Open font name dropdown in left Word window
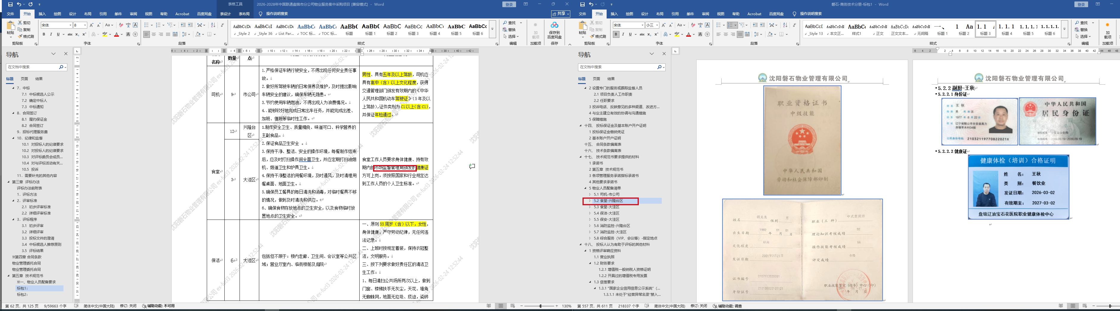Screen dimensions: 1120x311 pos(70,25)
